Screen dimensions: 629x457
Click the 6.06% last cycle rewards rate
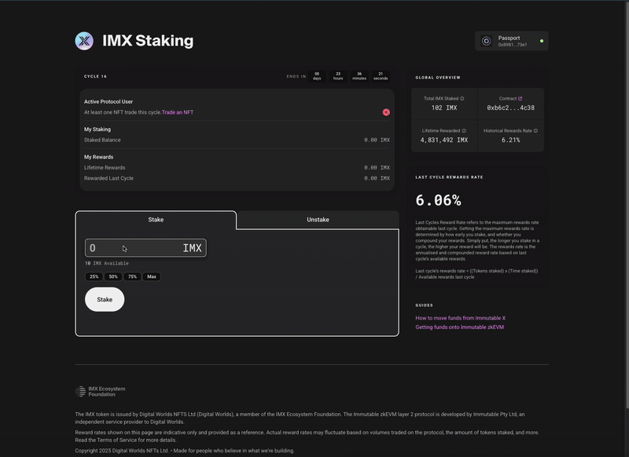click(438, 200)
